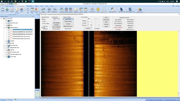The image size is (180, 101).
Task: Click the Duration port input field
Action: pyautogui.click(x=89, y=23)
